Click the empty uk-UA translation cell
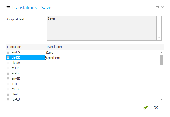 (x=102, y=63)
